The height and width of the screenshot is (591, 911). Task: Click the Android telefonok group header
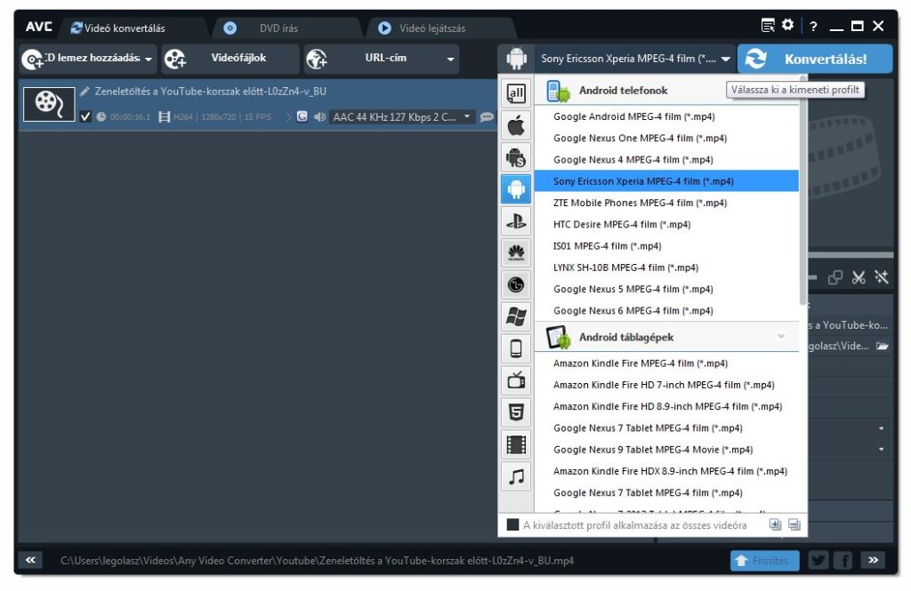tap(666, 90)
